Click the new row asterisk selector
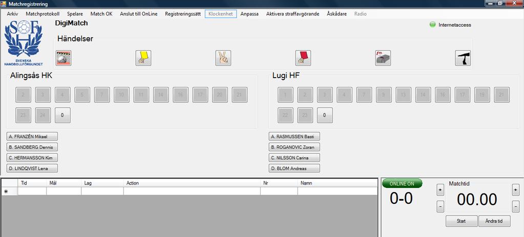Image resolution: width=524 pixels, height=237 pixels. (x=10, y=192)
